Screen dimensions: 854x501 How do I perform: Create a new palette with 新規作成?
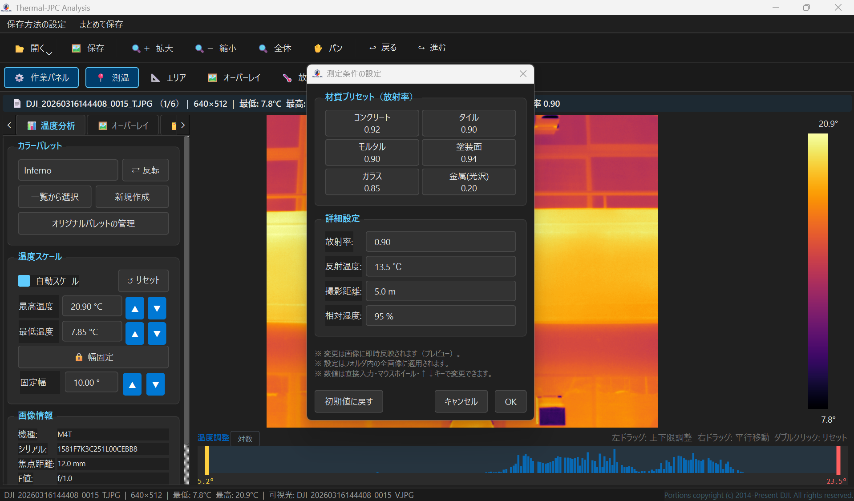click(x=132, y=197)
